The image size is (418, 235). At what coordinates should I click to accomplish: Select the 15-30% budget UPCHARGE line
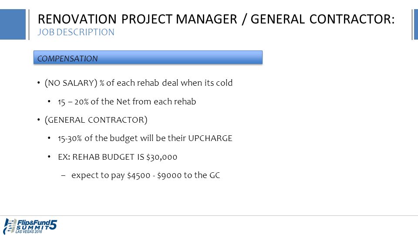coord(145,138)
